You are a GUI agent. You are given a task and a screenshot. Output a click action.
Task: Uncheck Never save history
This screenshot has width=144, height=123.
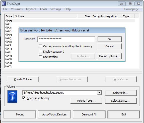pyautogui.click(x=24, y=98)
